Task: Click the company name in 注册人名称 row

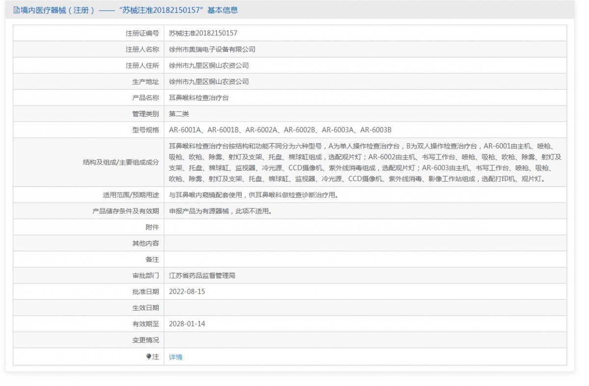Action: (x=212, y=50)
